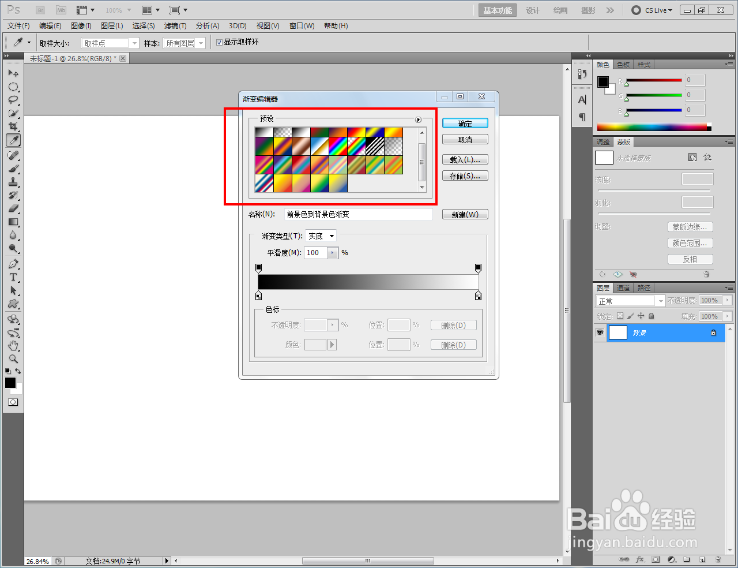The width and height of the screenshot is (738, 568).
Task: Add layer style via fx icon
Action: point(640,559)
